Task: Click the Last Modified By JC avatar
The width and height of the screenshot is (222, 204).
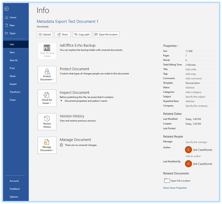Action: coord(188,164)
